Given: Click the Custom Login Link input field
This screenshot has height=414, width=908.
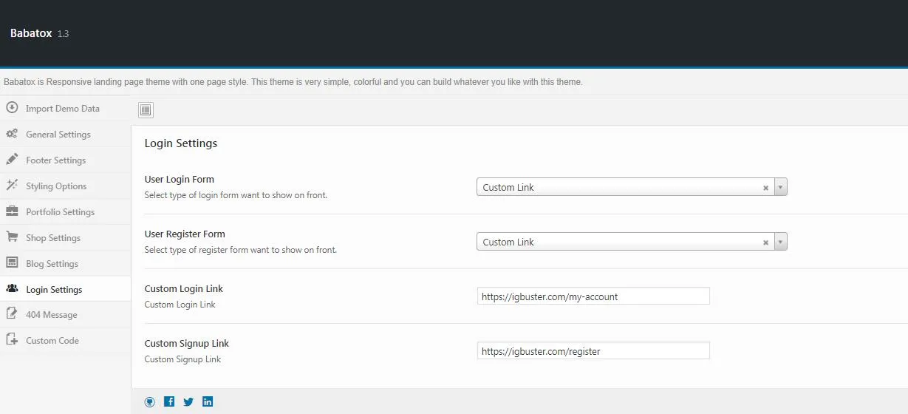Looking at the screenshot, I should [593, 296].
